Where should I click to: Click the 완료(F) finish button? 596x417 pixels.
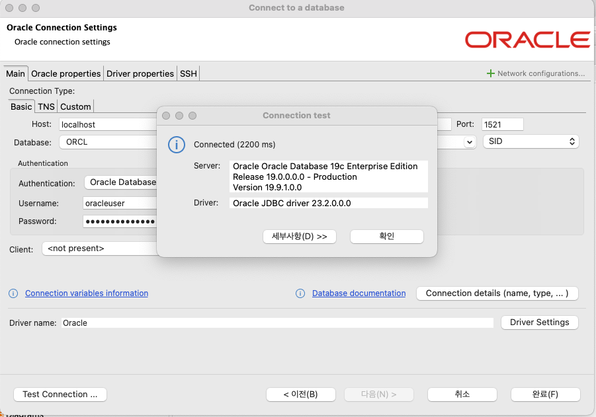(546, 395)
